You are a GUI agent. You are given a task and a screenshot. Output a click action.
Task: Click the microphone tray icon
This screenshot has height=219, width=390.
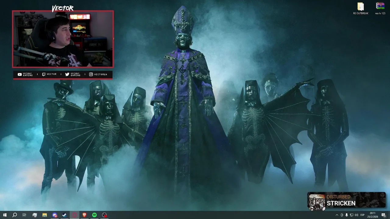pyautogui.click(x=347, y=215)
